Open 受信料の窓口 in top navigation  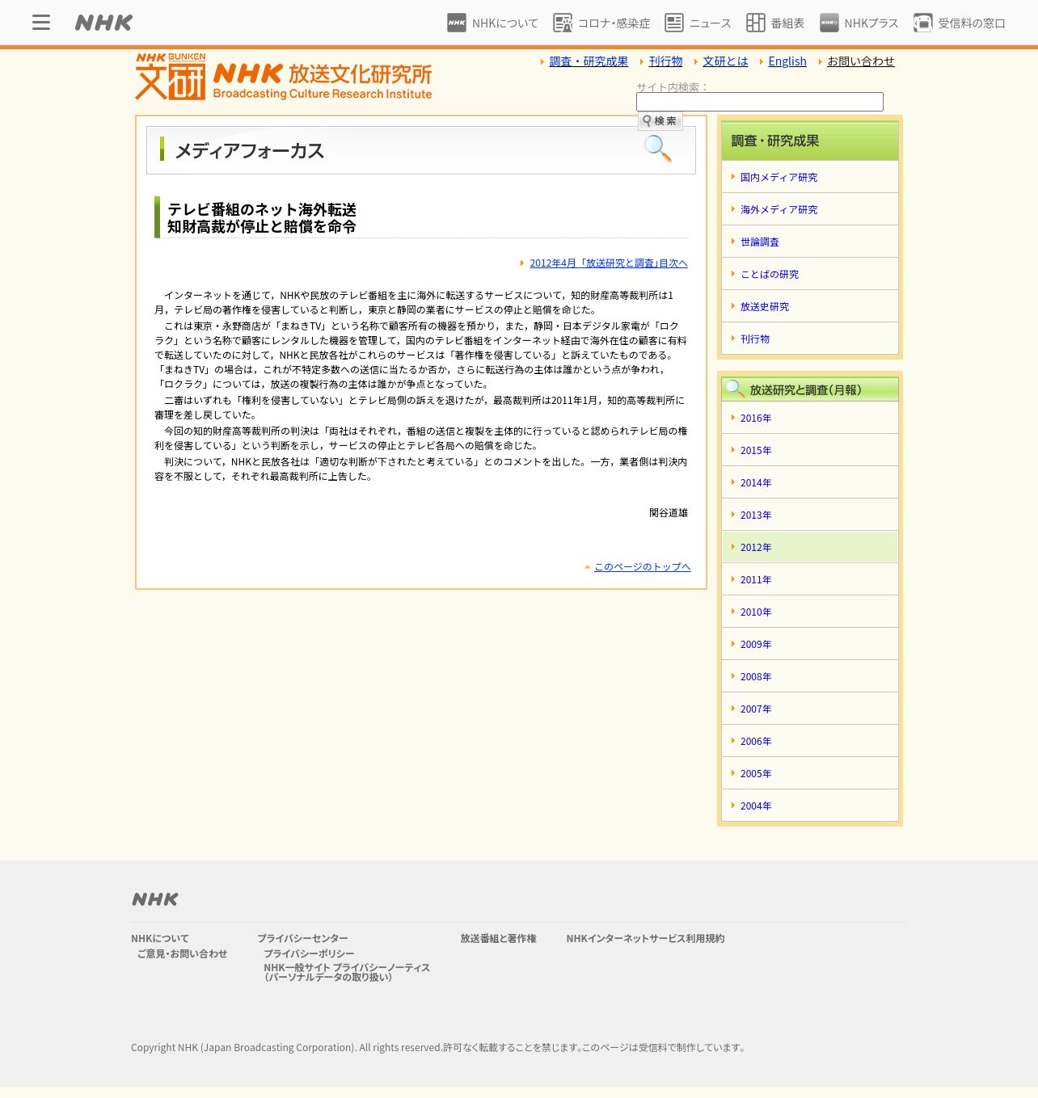pos(972,23)
